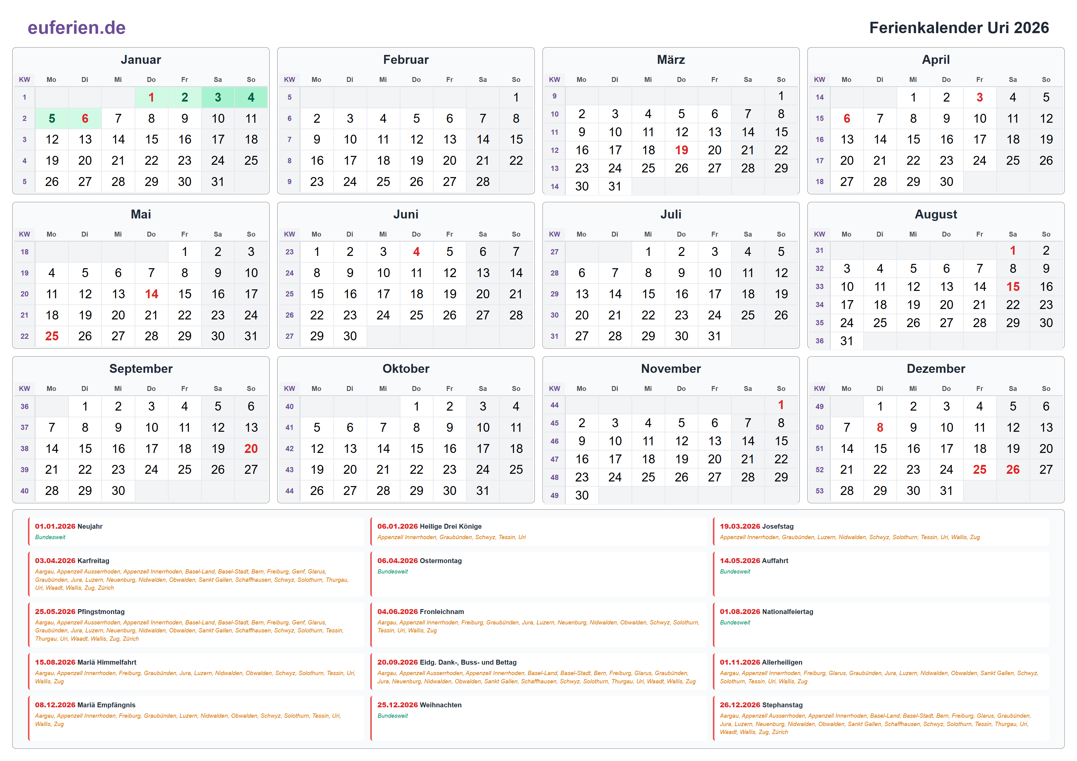The image size is (1077, 761).
Task: Select the September month heading
Action: coord(141,369)
